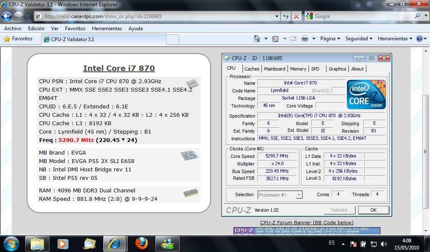
Task: Open the Herramientas menu in menu bar
Action: (107, 28)
